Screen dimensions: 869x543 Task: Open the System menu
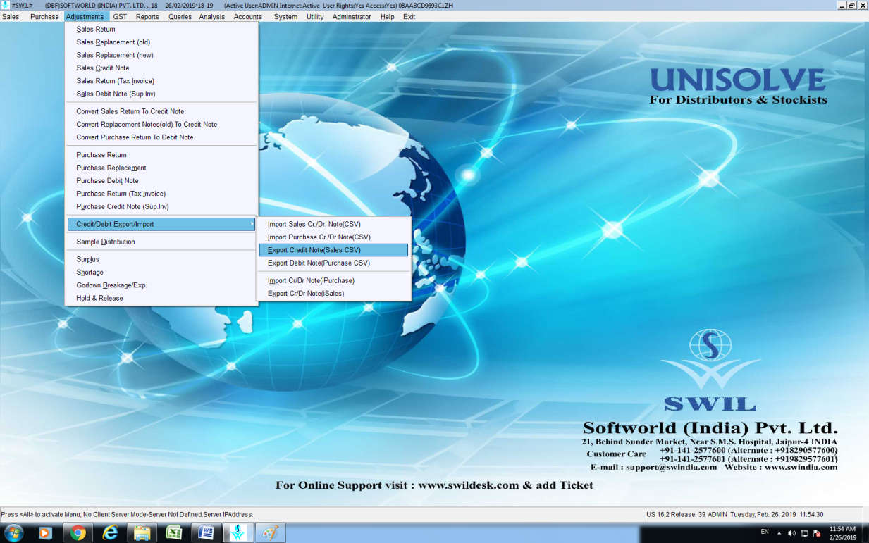285,17
